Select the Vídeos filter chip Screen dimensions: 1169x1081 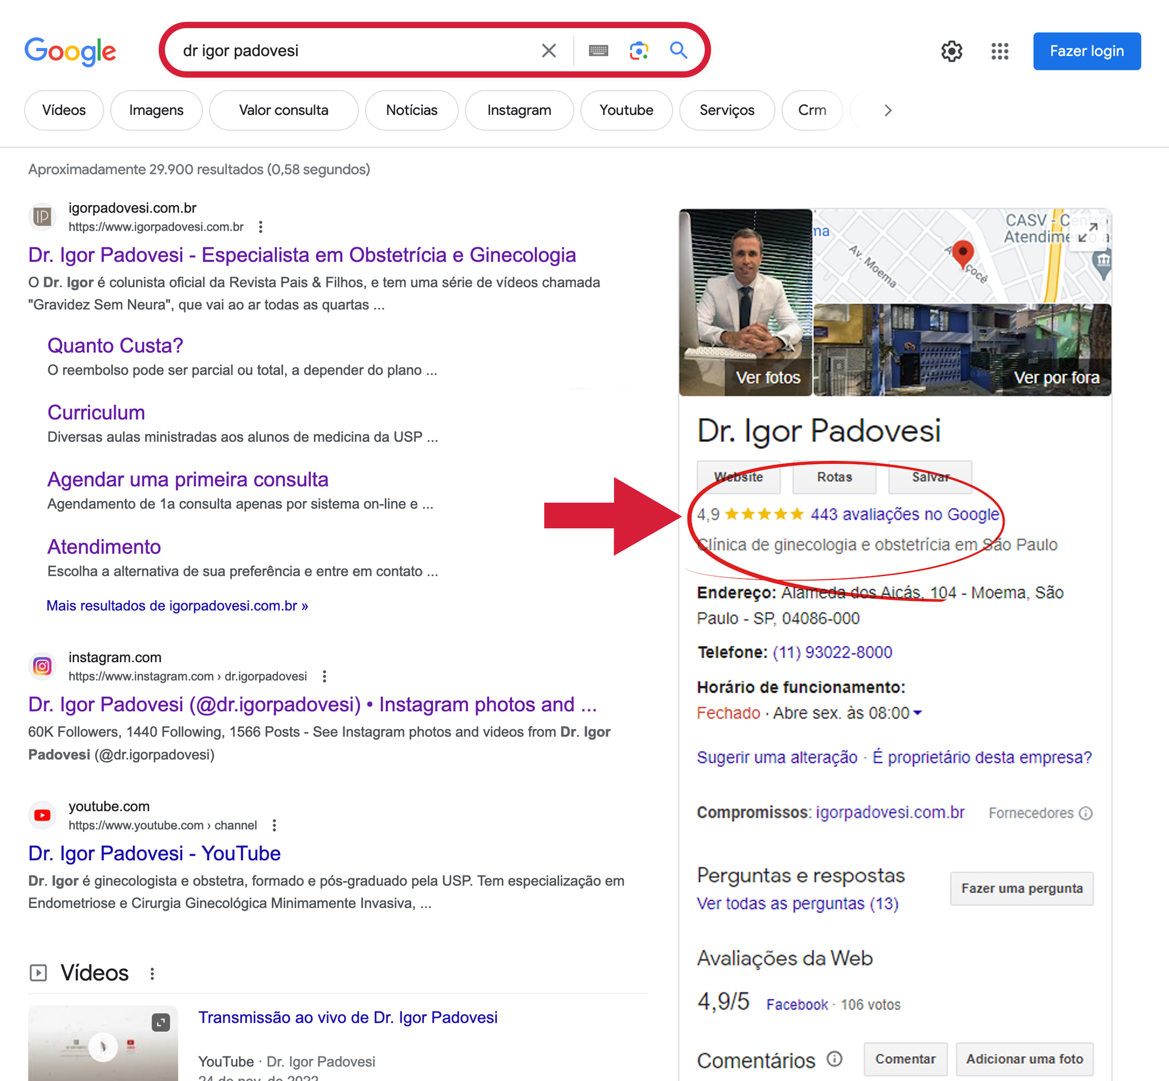pyautogui.click(x=64, y=110)
